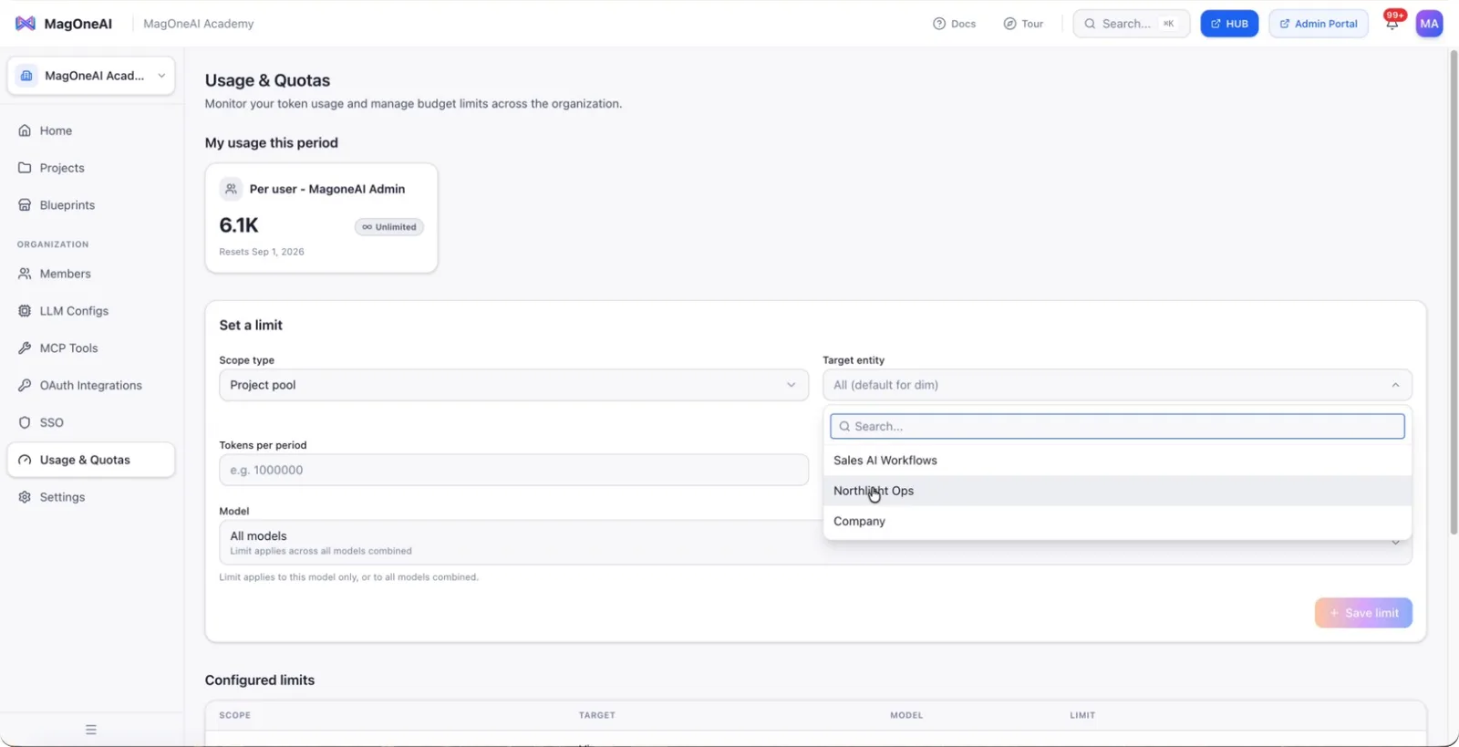Click the SSO shield icon

coord(25,423)
